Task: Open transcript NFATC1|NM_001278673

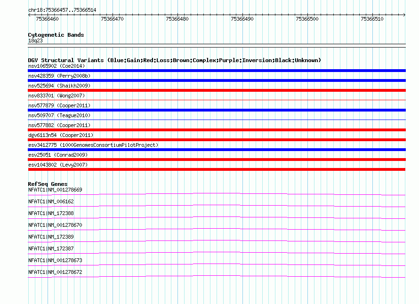Action: [x=55, y=260]
